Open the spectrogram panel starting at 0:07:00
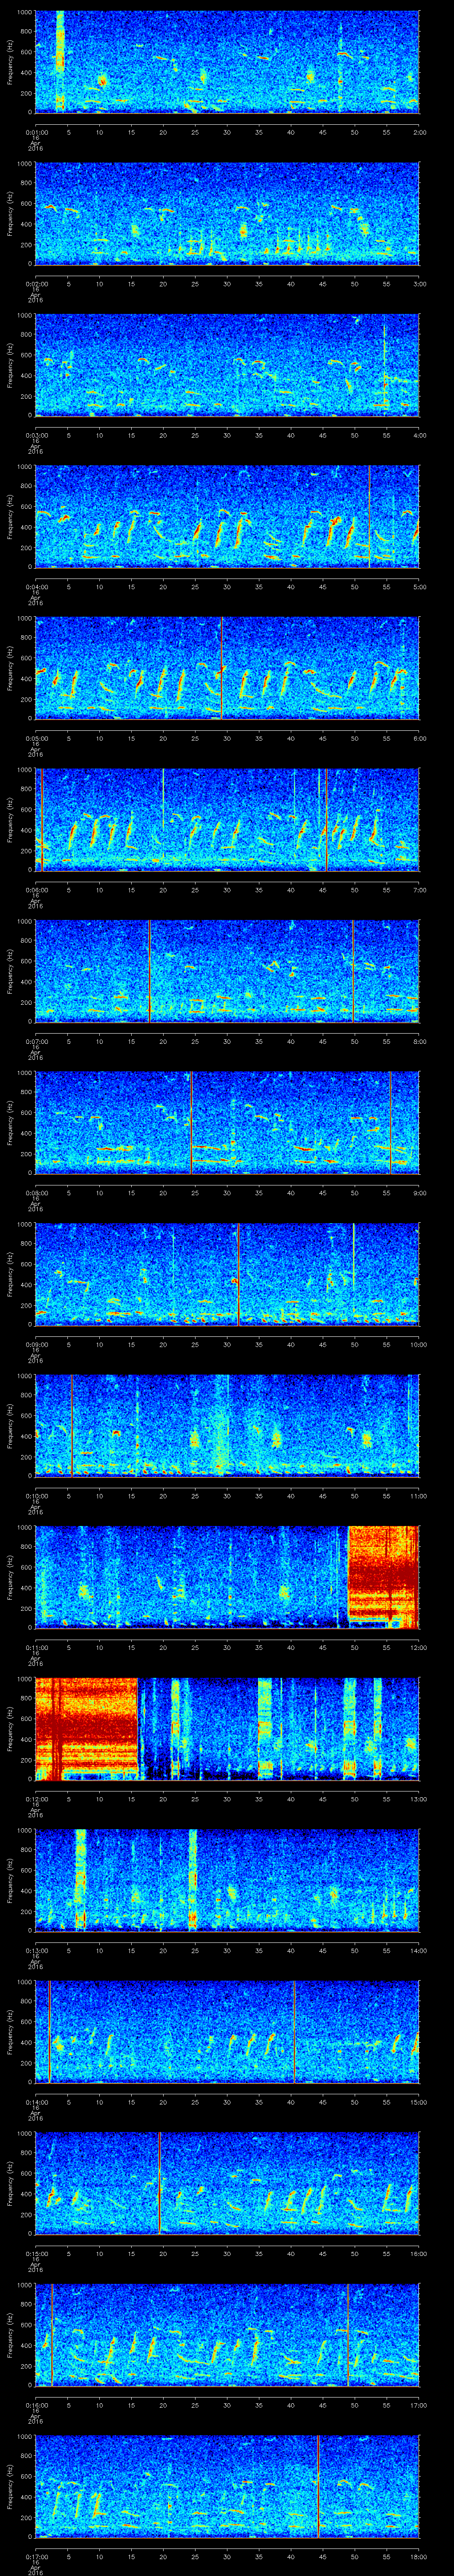The width and height of the screenshot is (454, 2576). pos(227,972)
